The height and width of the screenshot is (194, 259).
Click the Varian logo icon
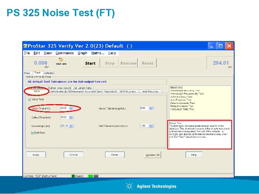point(61,61)
